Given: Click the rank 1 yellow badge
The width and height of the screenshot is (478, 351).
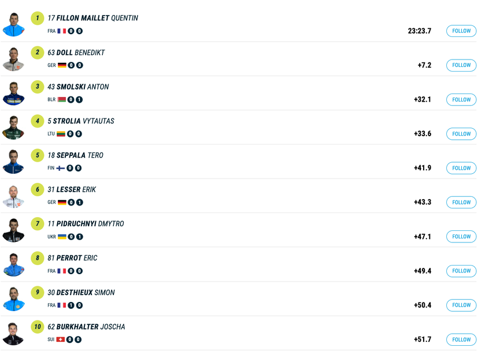Looking at the screenshot, I should coord(38,18).
